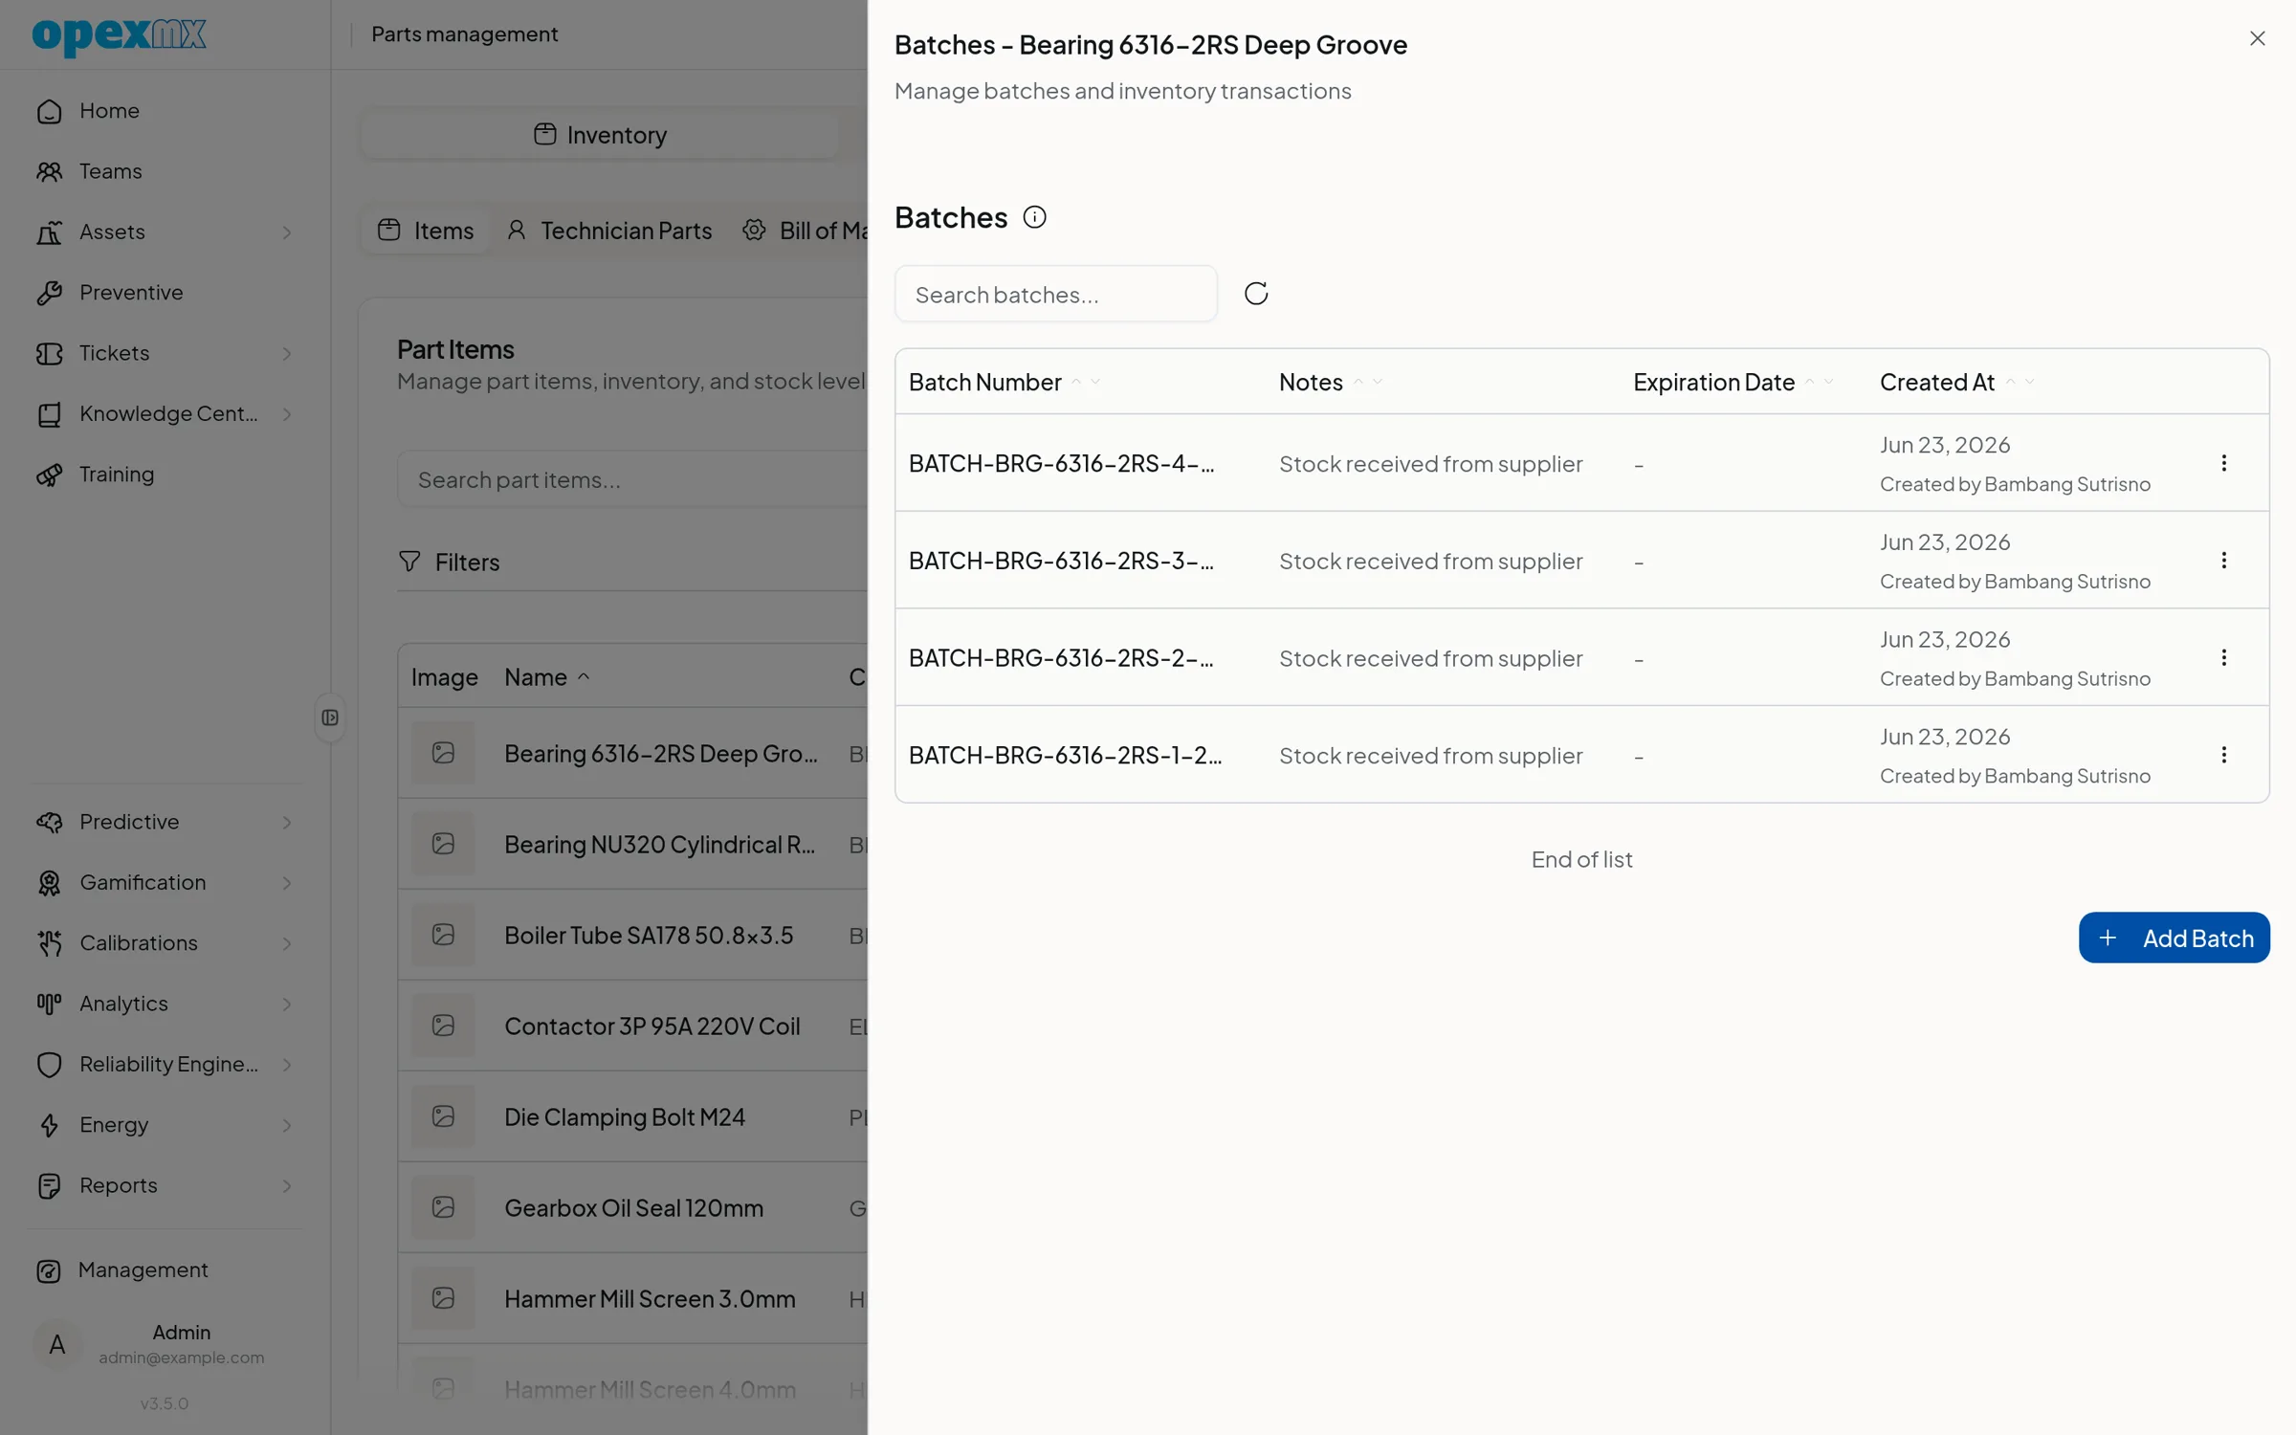Viewport: 2296px width, 1435px height.
Task: Click the Add Batch button
Action: tap(2174, 938)
